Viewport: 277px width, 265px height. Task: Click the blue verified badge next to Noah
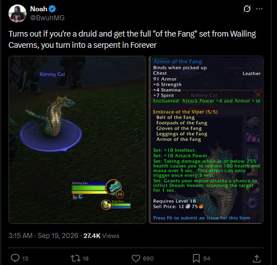[52, 9]
